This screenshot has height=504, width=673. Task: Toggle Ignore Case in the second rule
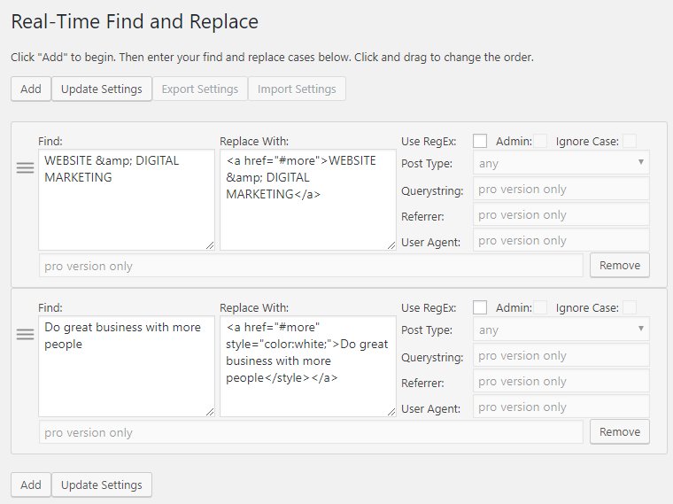coord(630,307)
